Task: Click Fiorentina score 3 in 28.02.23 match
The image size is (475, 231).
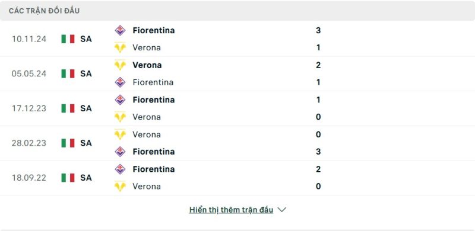Action: [x=318, y=152]
